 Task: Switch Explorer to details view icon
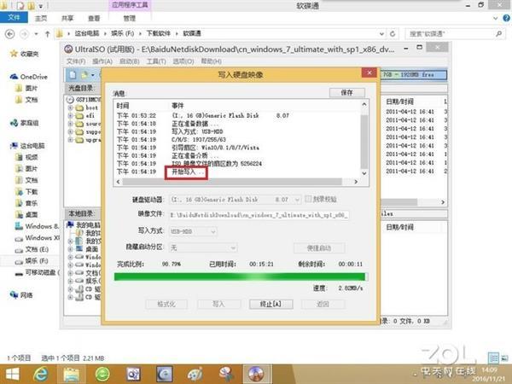coord(493,358)
